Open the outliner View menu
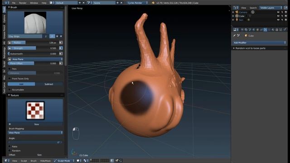The image size is (290, 163). pyautogui.click(x=243, y=8)
